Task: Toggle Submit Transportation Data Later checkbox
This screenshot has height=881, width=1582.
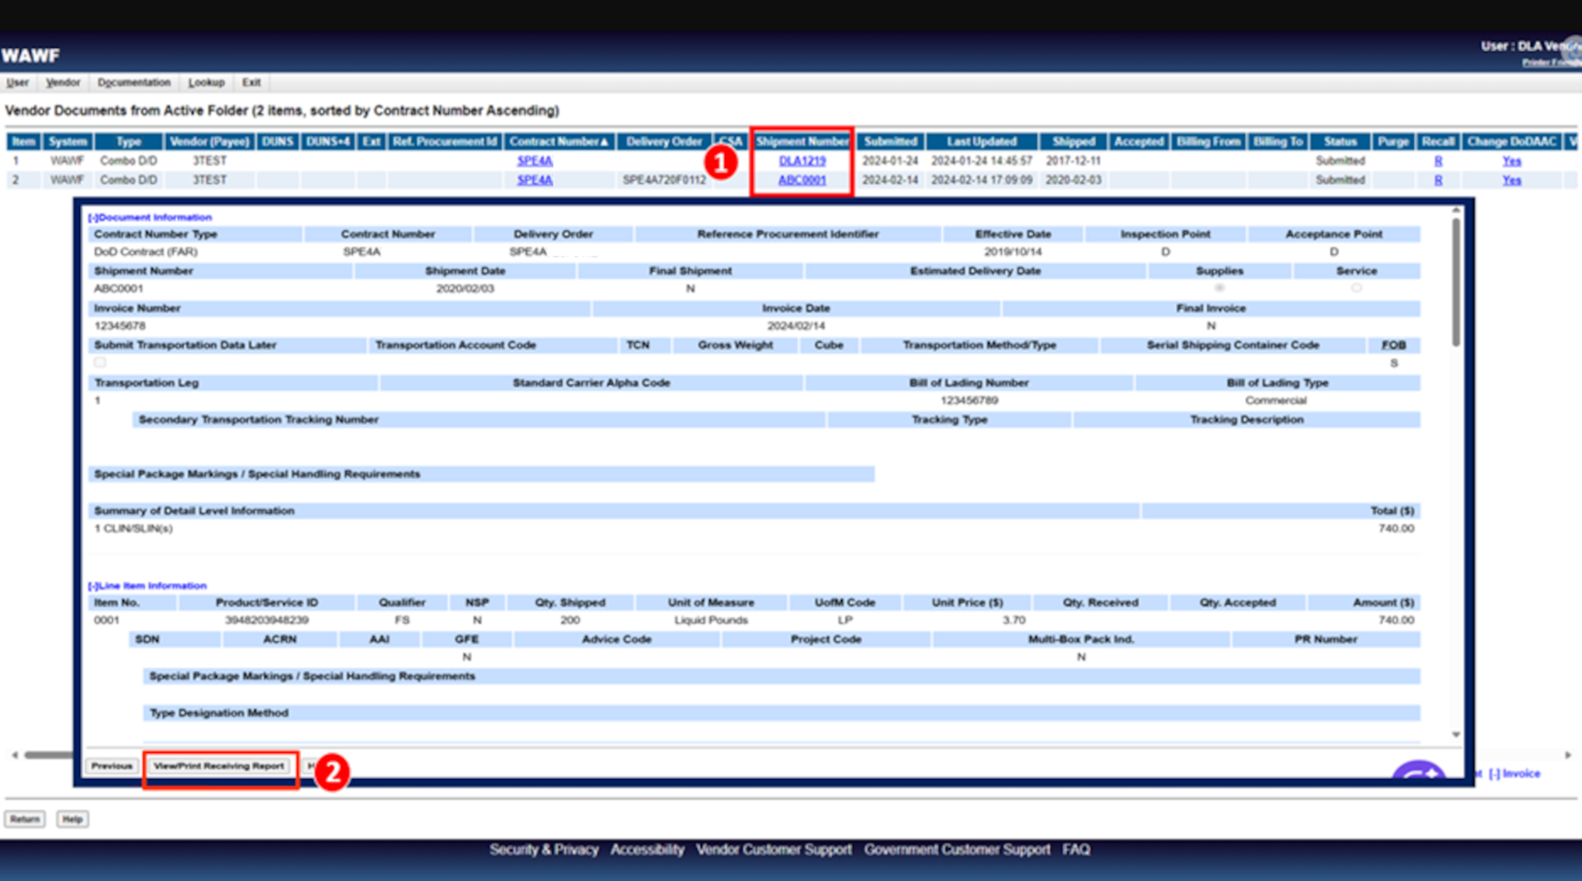Action: pos(100,362)
